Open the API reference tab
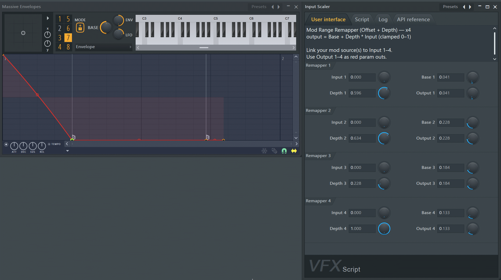501x280 pixels. pyautogui.click(x=413, y=19)
